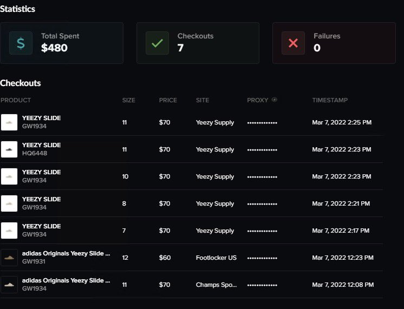The image size is (404, 309).
Task: Click Yeezy Supply site in the 2:21 PM row
Action: [215, 203]
